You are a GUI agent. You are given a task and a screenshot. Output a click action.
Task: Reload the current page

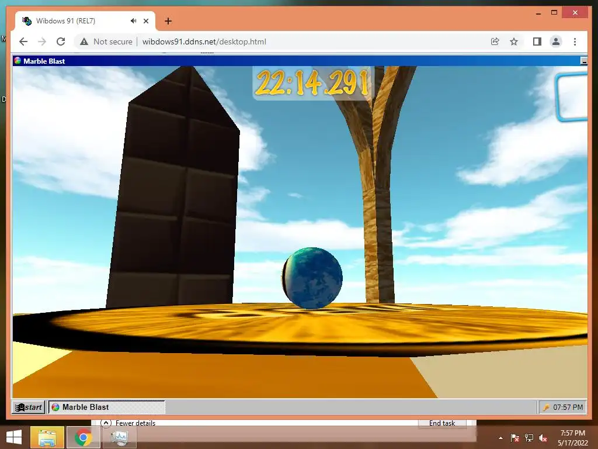coord(61,42)
